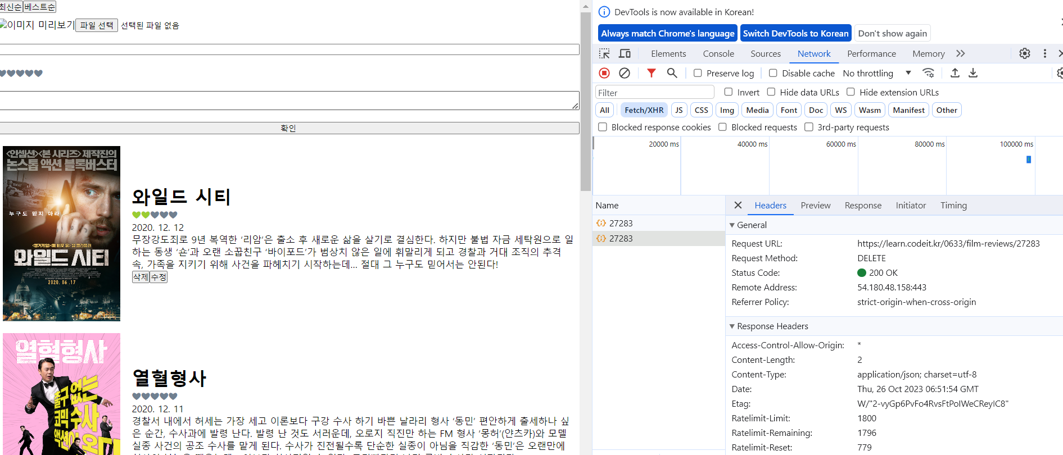1063x455 pixels.
Task: Click Don't show again button
Action: point(892,34)
